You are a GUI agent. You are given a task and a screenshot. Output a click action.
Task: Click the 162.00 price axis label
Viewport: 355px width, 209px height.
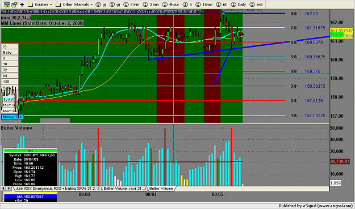337,23
